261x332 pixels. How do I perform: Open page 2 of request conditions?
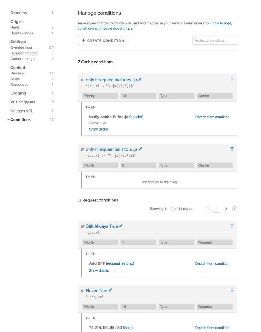coord(226,209)
